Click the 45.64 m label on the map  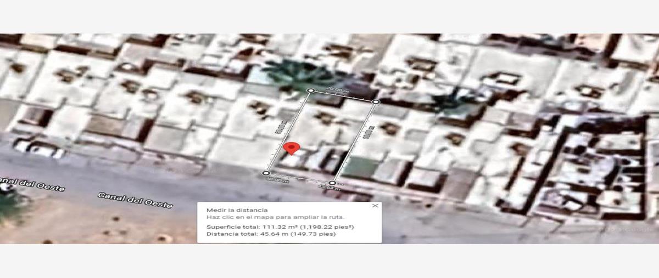point(328,189)
